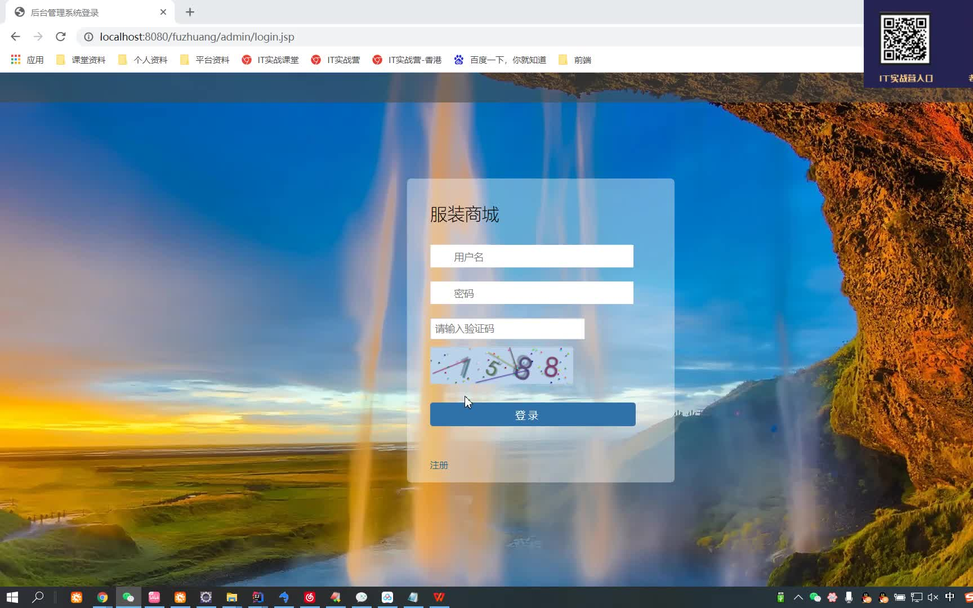Viewport: 973px width, 608px height.
Task: Open the notebook taskbar app
Action: (413, 597)
